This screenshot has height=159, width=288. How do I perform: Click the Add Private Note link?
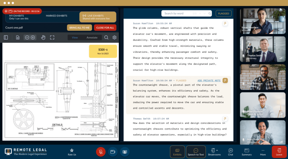click(x=209, y=81)
